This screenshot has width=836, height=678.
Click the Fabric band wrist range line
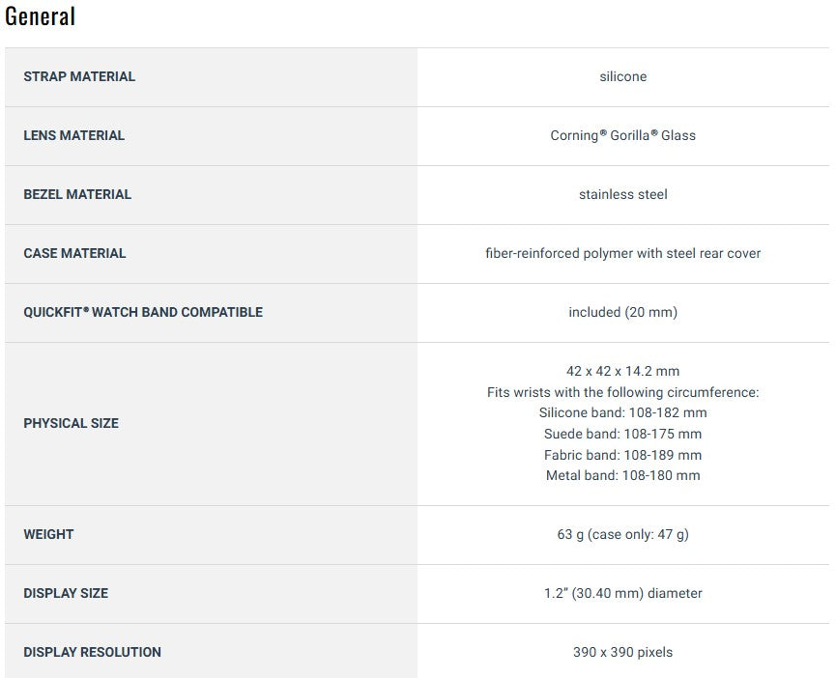tap(622, 455)
